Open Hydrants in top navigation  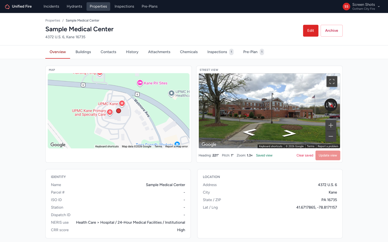pos(74,6)
